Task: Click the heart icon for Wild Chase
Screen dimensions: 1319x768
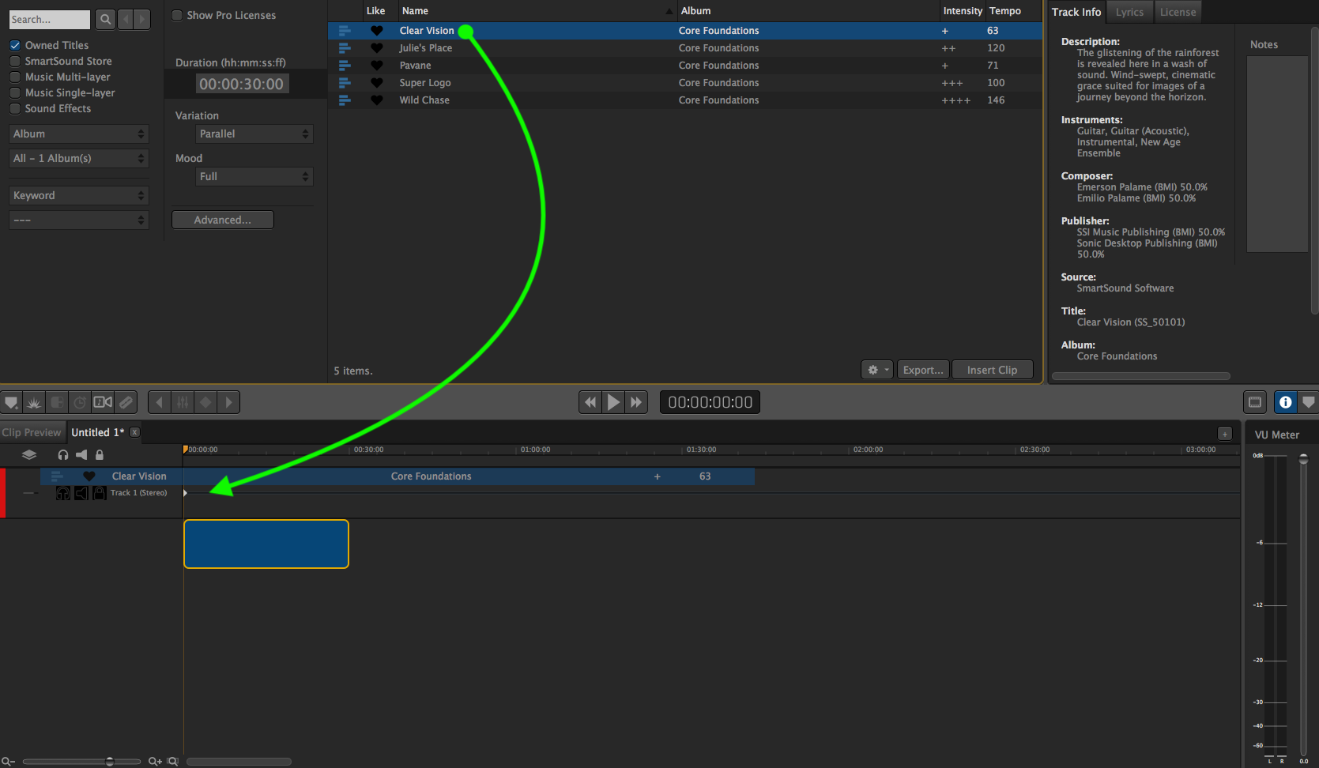Action: click(377, 100)
